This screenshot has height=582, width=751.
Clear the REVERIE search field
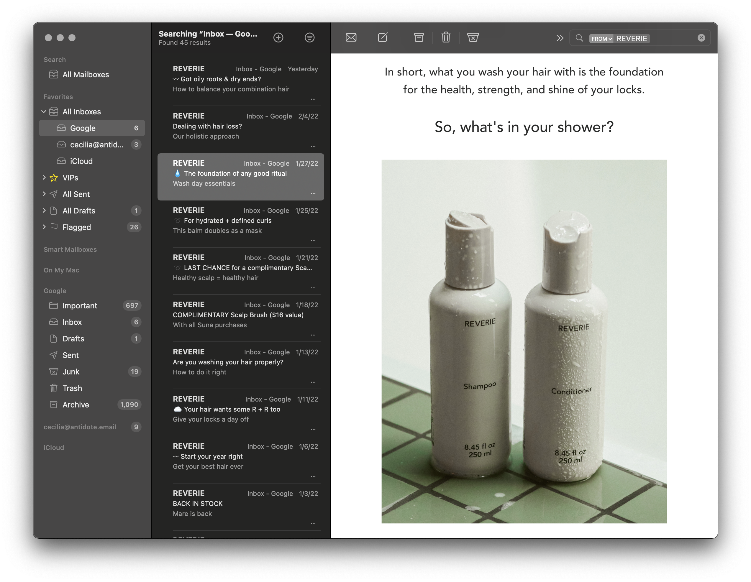[701, 38]
